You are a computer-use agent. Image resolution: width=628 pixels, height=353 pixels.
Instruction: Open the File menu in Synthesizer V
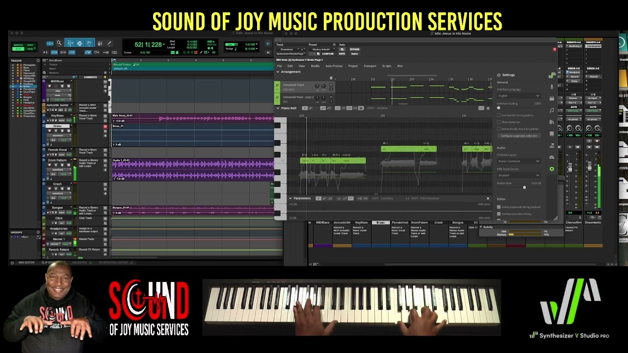[279, 66]
